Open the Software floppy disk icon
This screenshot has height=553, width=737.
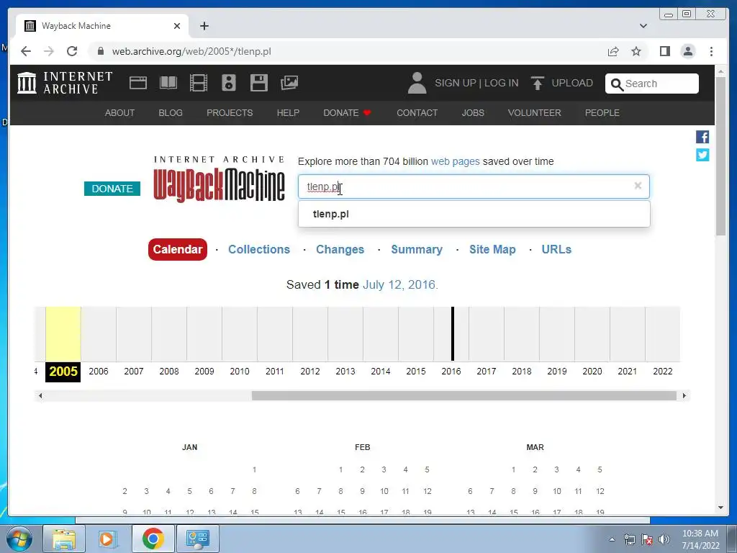point(259,84)
